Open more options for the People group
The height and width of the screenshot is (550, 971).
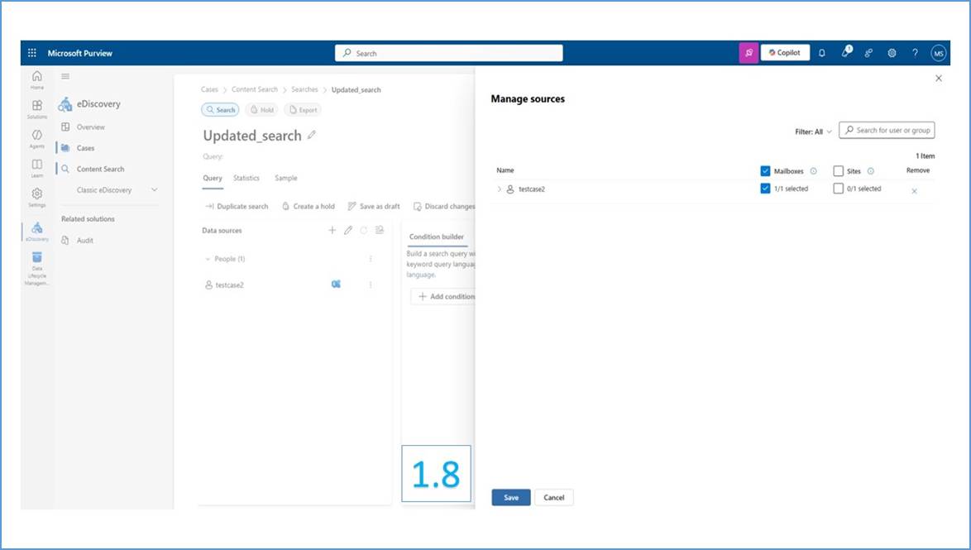click(x=371, y=259)
